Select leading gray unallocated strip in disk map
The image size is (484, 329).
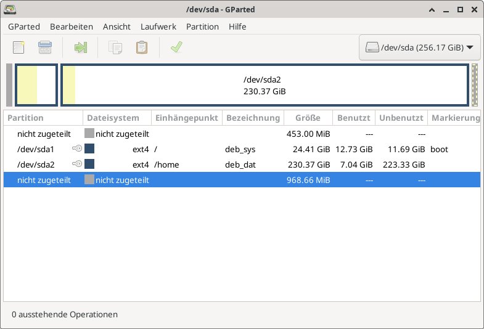(x=9, y=85)
